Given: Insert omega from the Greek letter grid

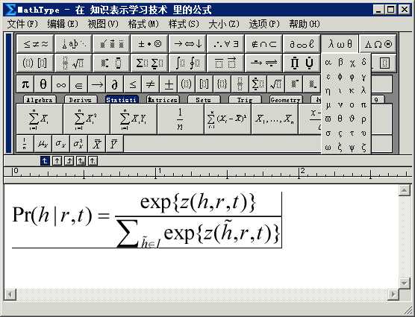Looking at the screenshot, I should coord(328,147).
